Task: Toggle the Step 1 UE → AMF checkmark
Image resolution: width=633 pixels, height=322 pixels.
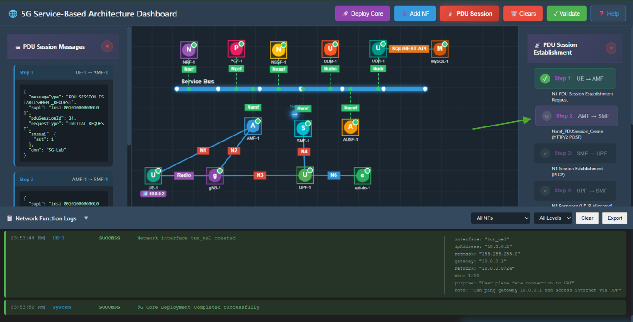Action: coord(545,79)
